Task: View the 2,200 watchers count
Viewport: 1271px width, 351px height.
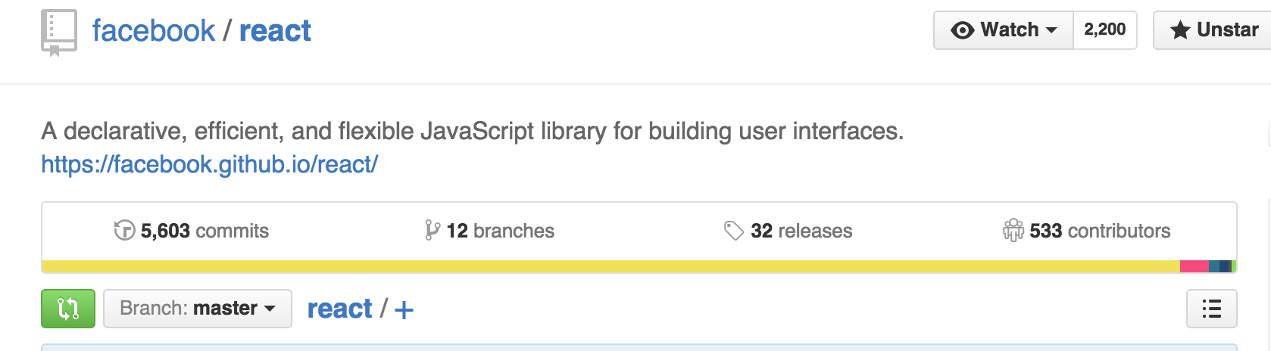Action: [x=1104, y=30]
